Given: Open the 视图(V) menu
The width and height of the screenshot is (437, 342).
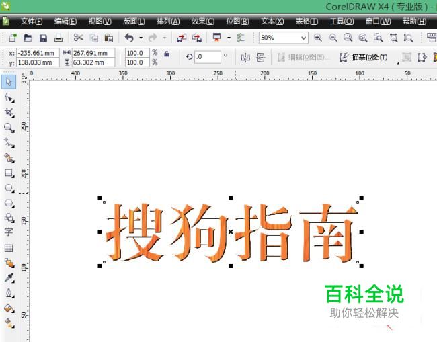Looking at the screenshot, I should coord(100,22).
